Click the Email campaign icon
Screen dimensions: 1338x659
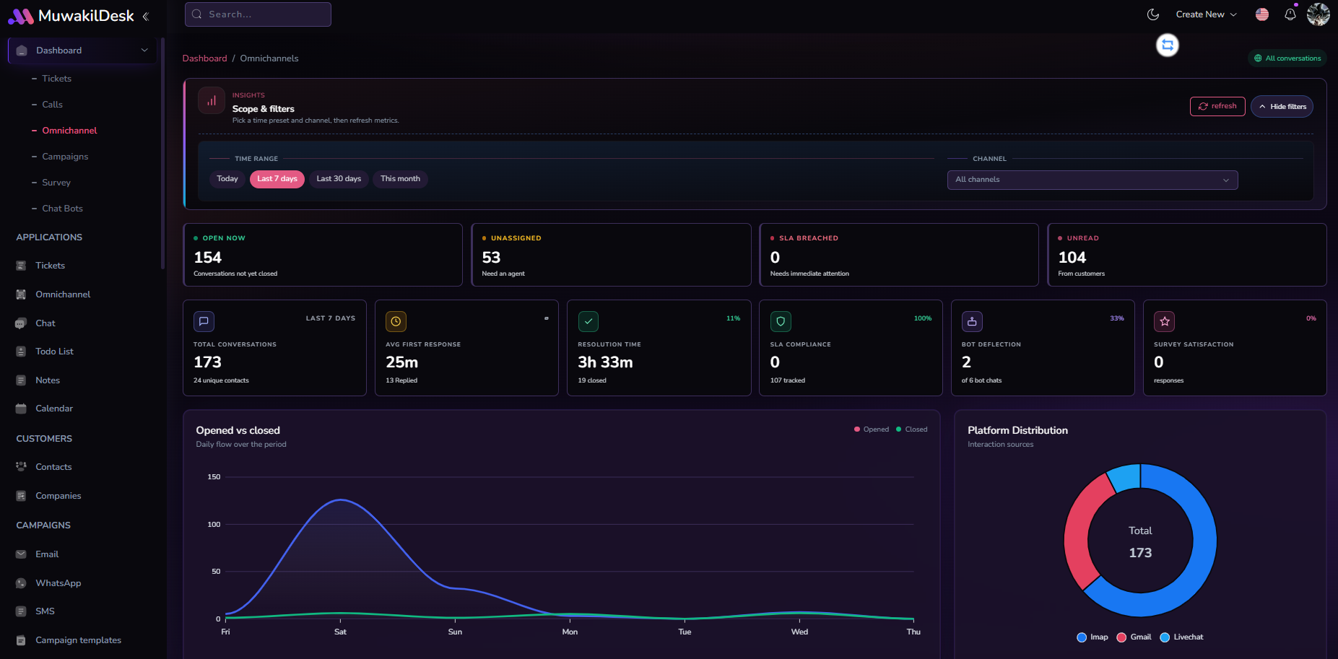click(x=21, y=554)
